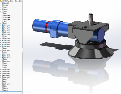Click the Fillet10 (圆角10) label
The image size is (121, 94).
point(6,88)
